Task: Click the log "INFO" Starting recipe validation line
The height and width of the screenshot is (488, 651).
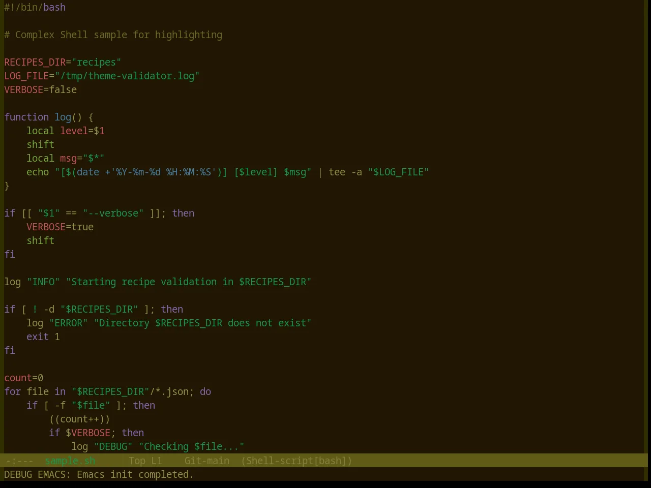Action: pos(158,282)
